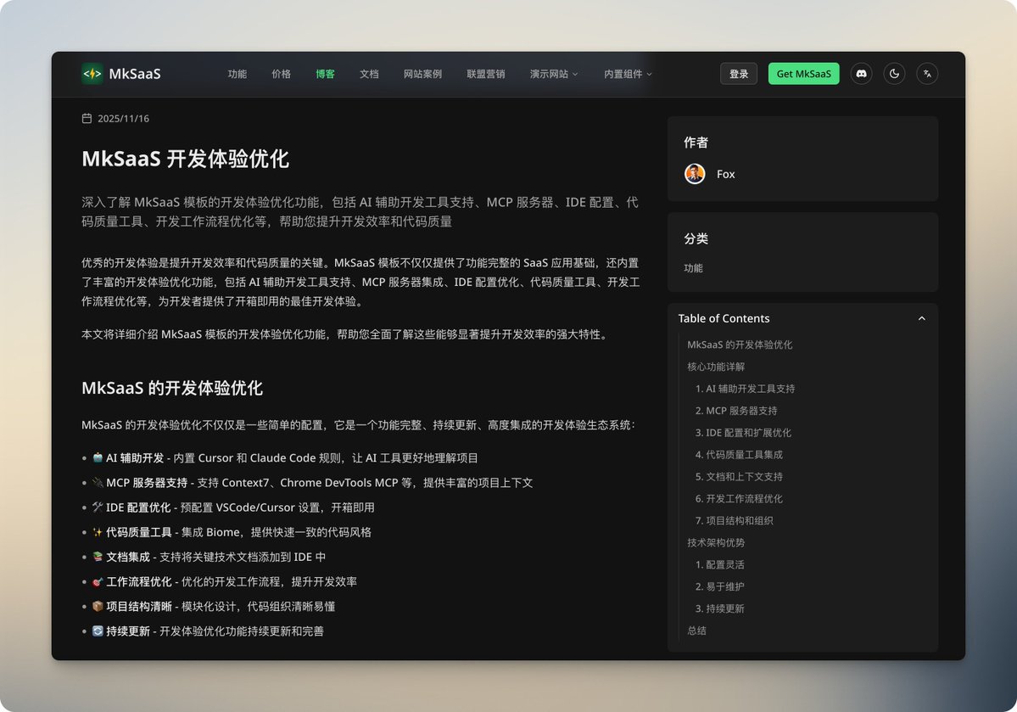Collapse the Table of Contents panel
Viewport: 1017px width, 712px height.
tap(922, 318)
